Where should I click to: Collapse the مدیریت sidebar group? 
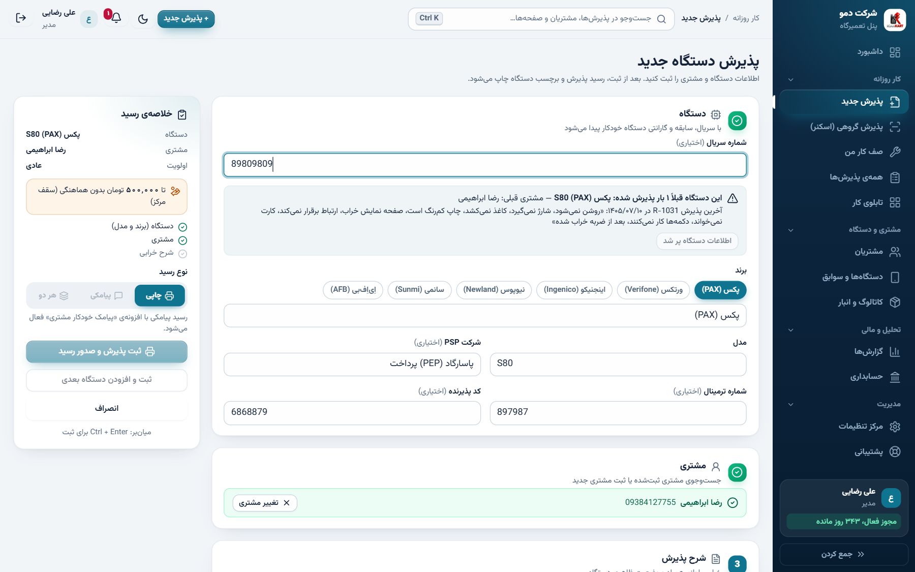[844, 404]
